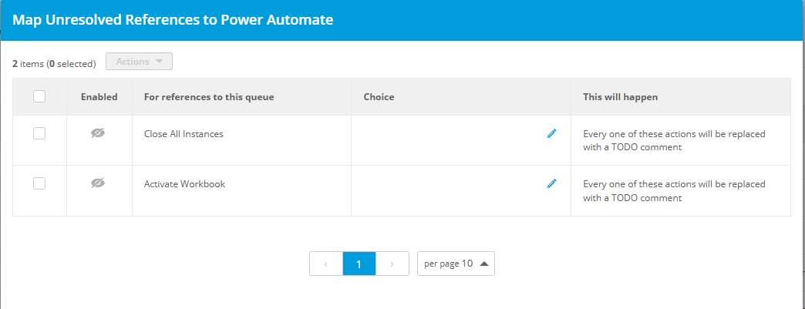Select the Activate Workbook row checkbox

pyautogui.click(x=39, y=183)
